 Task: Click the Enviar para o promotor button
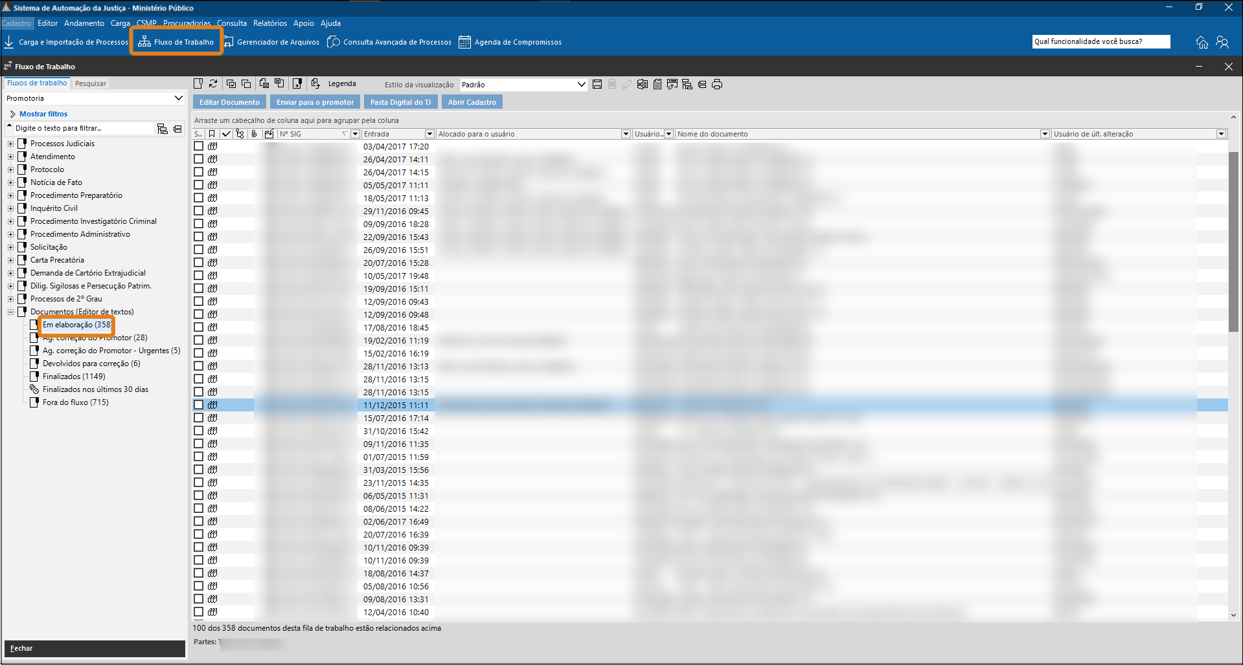[x=315, y=102]
